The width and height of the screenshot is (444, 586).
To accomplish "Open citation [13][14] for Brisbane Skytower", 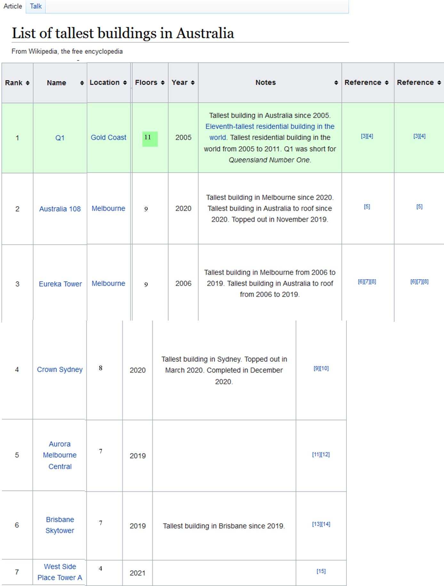I will coord(321,524).
